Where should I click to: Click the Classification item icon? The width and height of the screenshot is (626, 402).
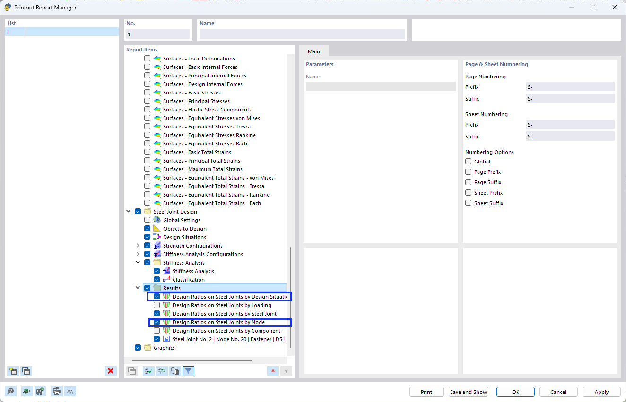point(166,280)
